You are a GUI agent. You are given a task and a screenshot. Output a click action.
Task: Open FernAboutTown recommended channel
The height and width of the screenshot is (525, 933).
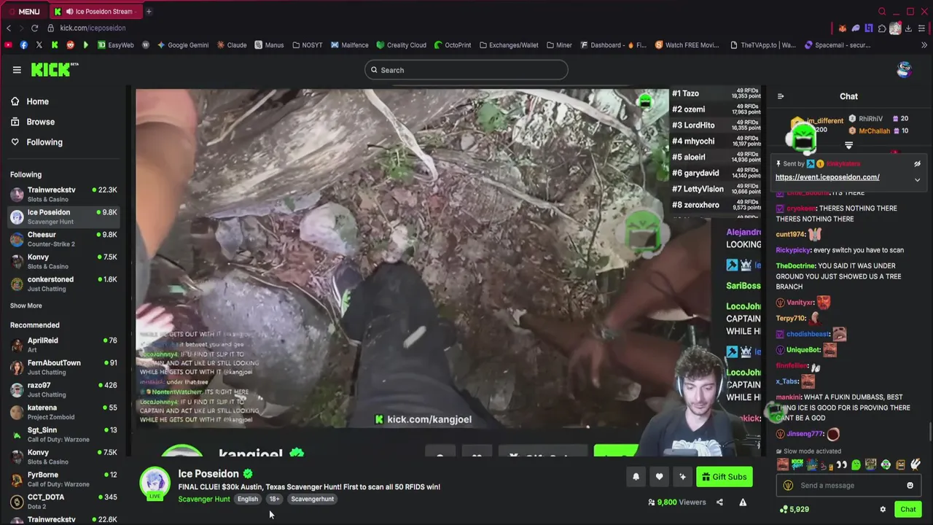[63, 367]
